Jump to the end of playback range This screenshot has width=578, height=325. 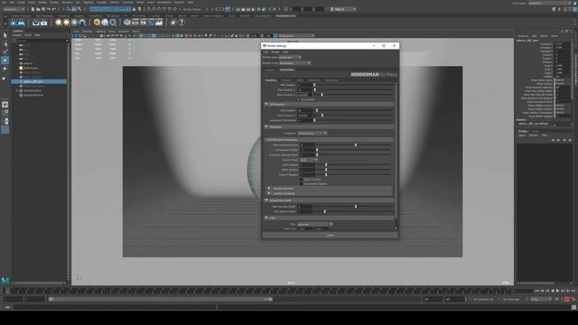(573, 291)
